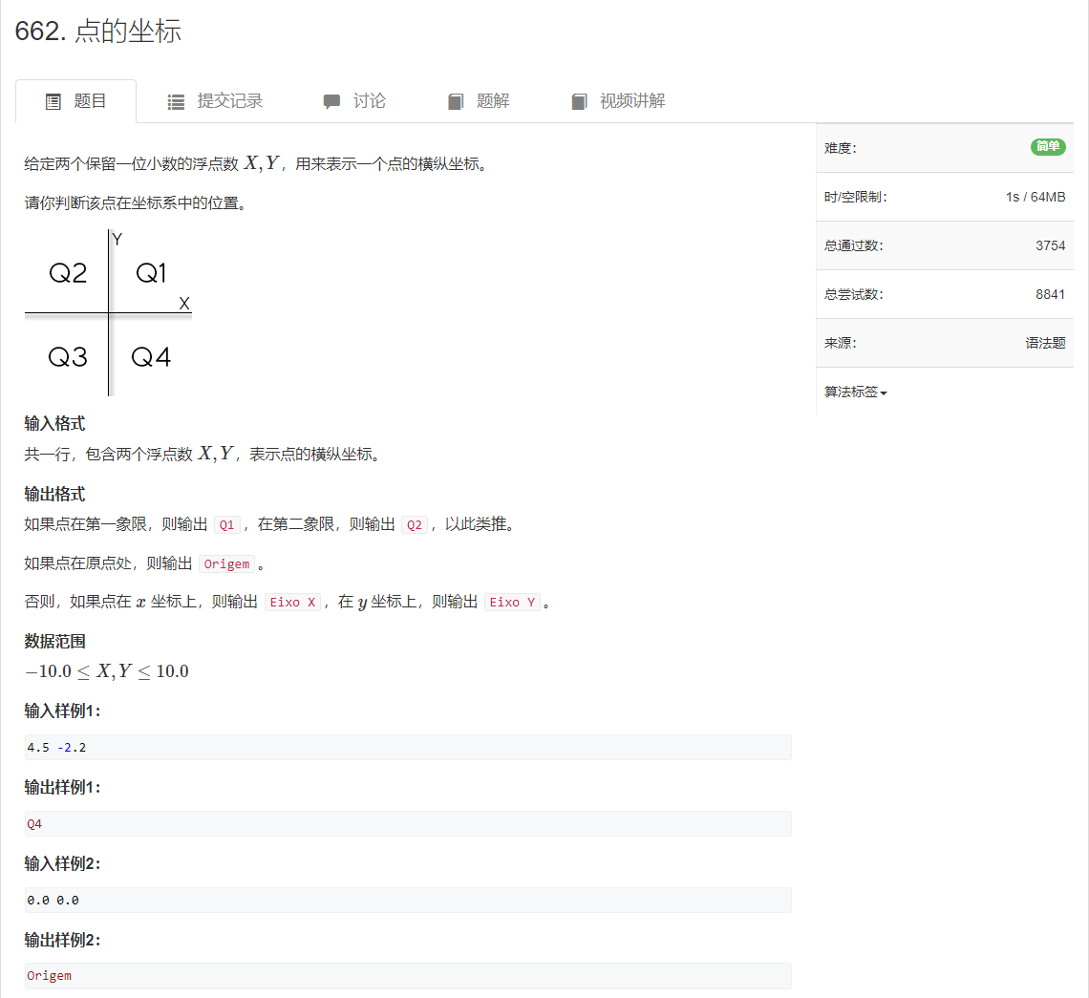Click the 输出格式 heading
This screenshot has width=1089, height=998.
pyautogui.click(x=54, y=495)
